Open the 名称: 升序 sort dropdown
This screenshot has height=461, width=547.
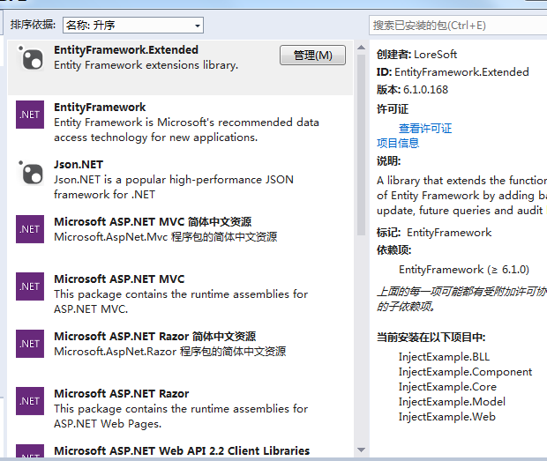(133, 25)
